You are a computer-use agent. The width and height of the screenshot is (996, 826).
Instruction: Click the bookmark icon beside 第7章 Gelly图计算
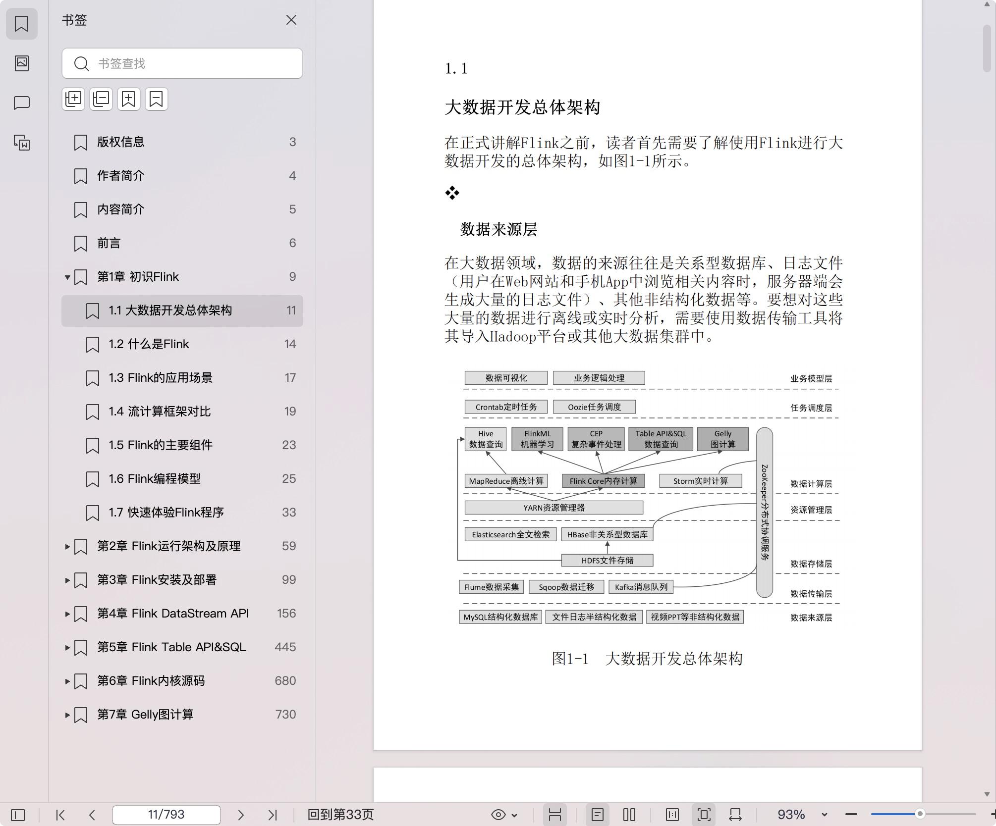tap(81, 715)
